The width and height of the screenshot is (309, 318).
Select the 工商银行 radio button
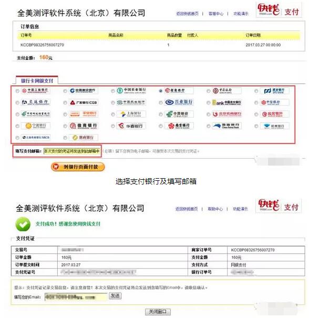17,91
